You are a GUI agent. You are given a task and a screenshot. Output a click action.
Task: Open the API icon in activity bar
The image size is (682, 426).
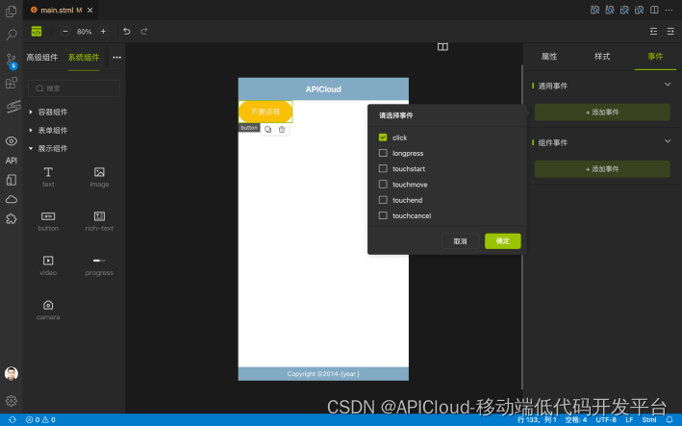(x=12, y=161)
